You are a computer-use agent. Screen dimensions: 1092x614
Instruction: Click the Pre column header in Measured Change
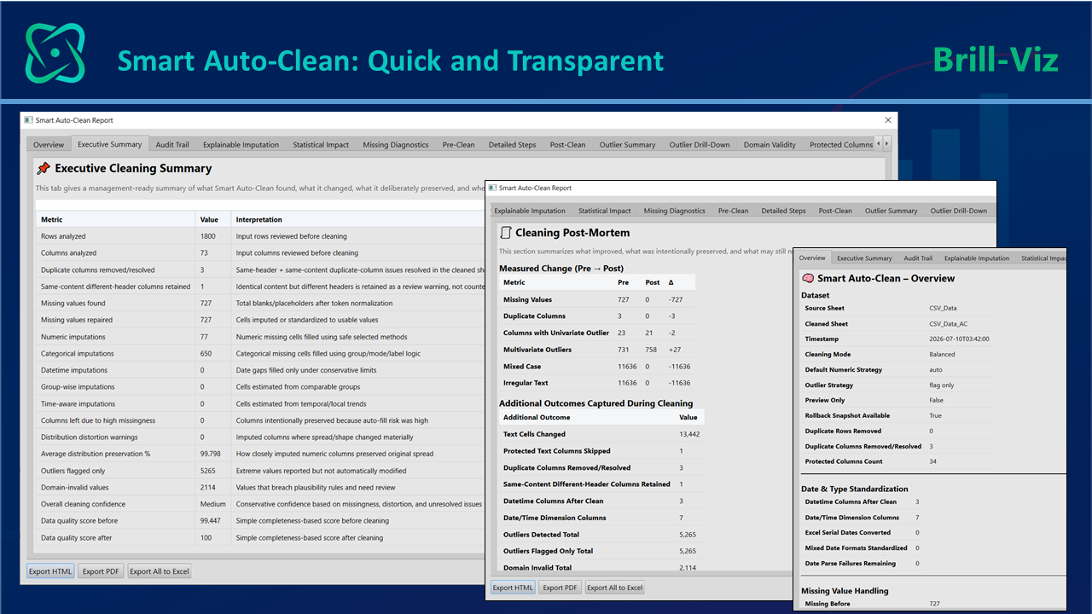pyautogui.click(x=629, y=282)
